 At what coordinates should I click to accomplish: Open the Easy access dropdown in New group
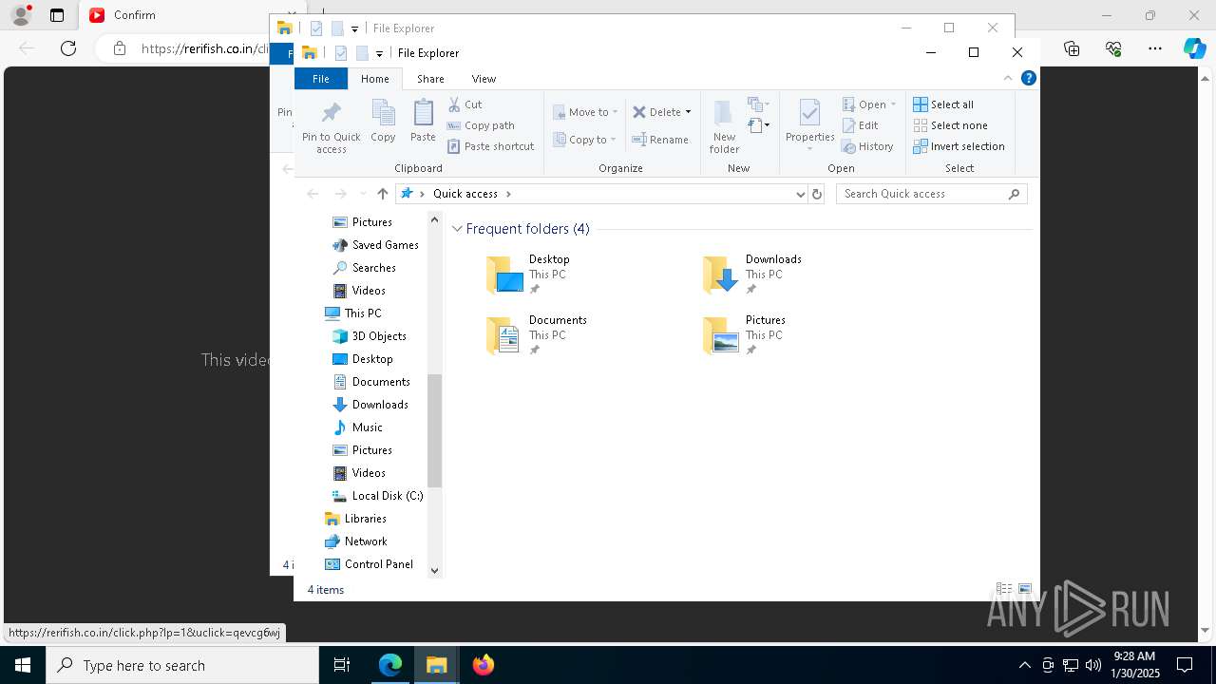pyautogui.click(x=758, y=125)
